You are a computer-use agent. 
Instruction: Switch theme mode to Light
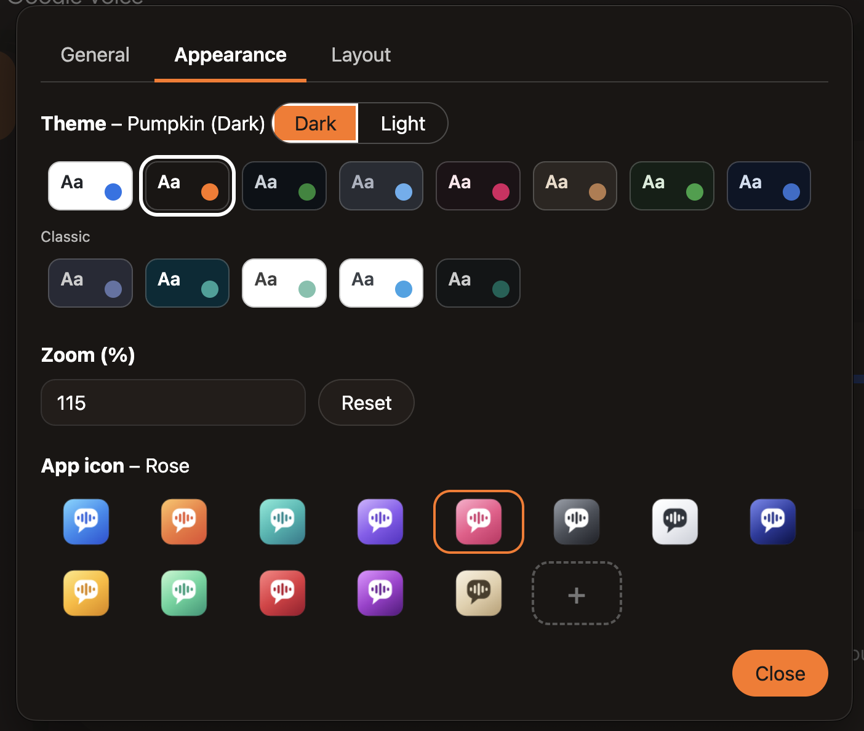[x=403, y=124]
